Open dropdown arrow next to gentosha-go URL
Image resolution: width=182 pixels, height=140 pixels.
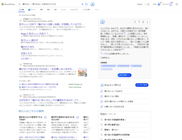coord(53,21)
